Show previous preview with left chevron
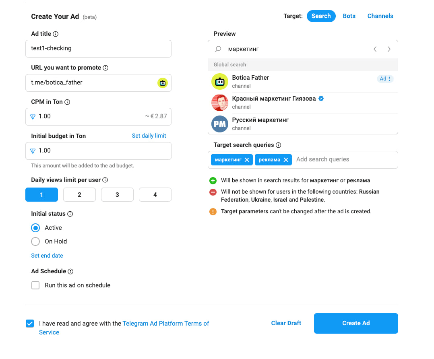434x359 pixels. tap(375, 49)
